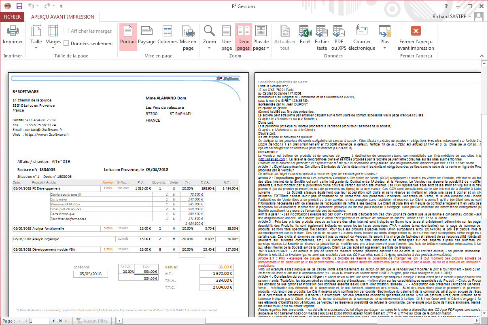Open the Zoom magnifier dropdown
The height and width of the screenshot is (325, 488).
click(209, 37)
